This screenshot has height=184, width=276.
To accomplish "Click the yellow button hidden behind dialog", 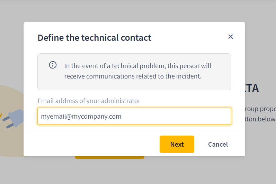I will click(x=109, y=157).
